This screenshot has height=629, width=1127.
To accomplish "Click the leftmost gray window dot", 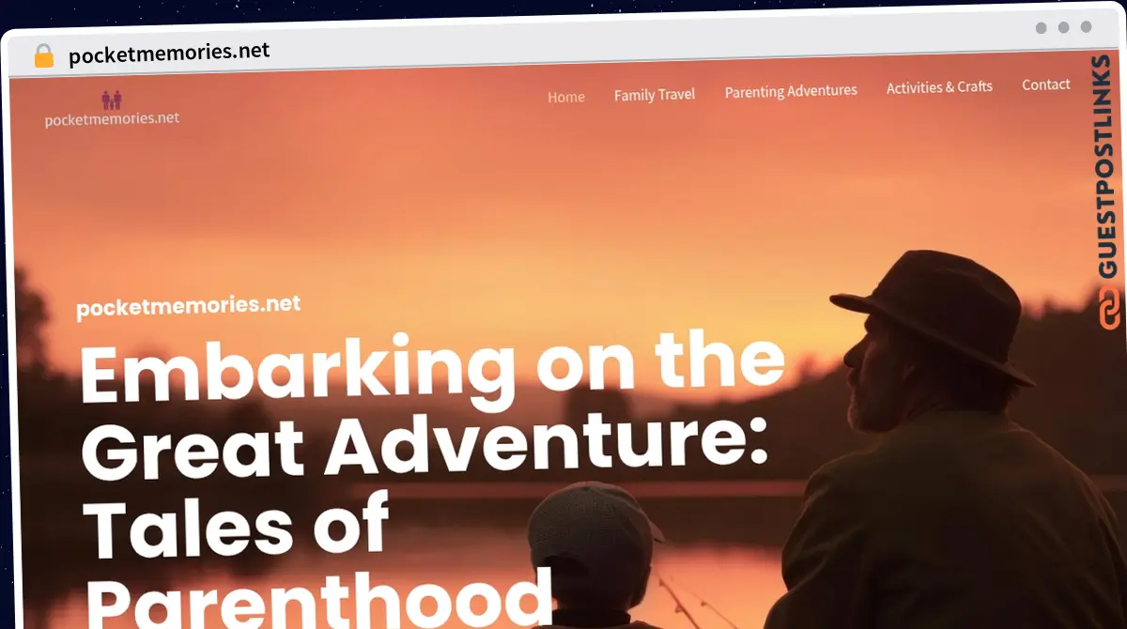I will click(1041, 28).
